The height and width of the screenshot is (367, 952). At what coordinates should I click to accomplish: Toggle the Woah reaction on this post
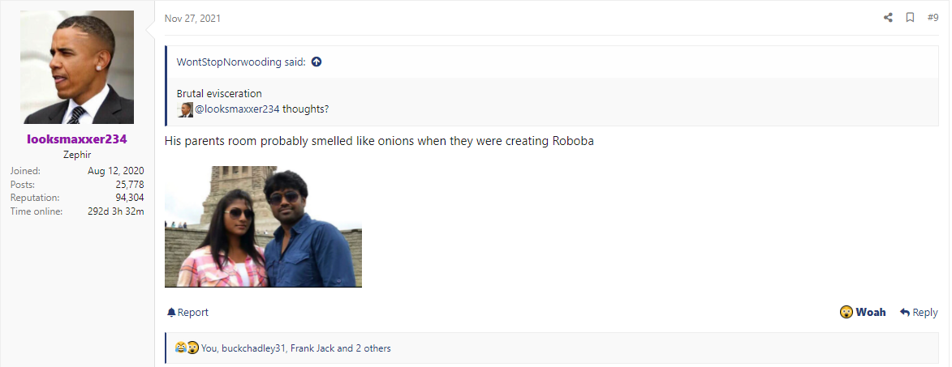863,313
